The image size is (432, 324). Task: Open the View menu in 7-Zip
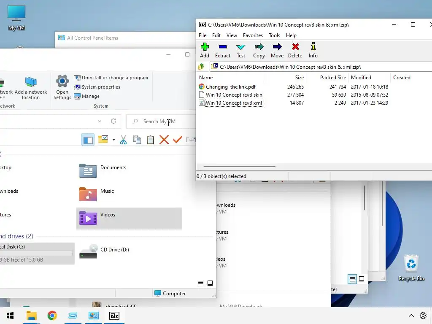pyautogui.click(x=232, y=35)
